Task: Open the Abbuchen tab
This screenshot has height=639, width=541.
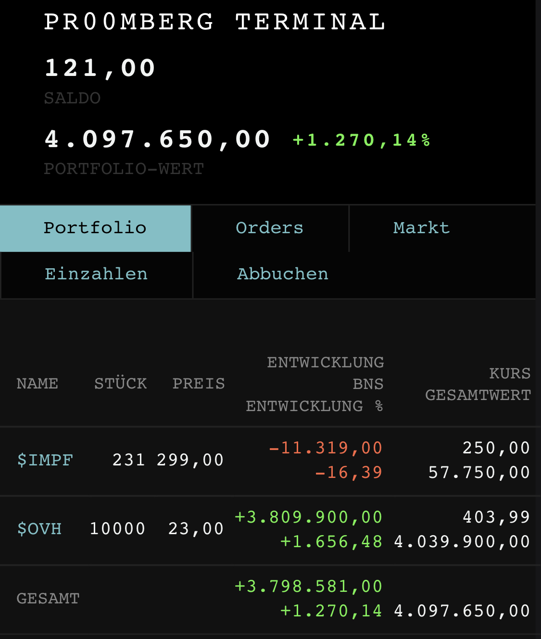Action: [x=283, y=274]
